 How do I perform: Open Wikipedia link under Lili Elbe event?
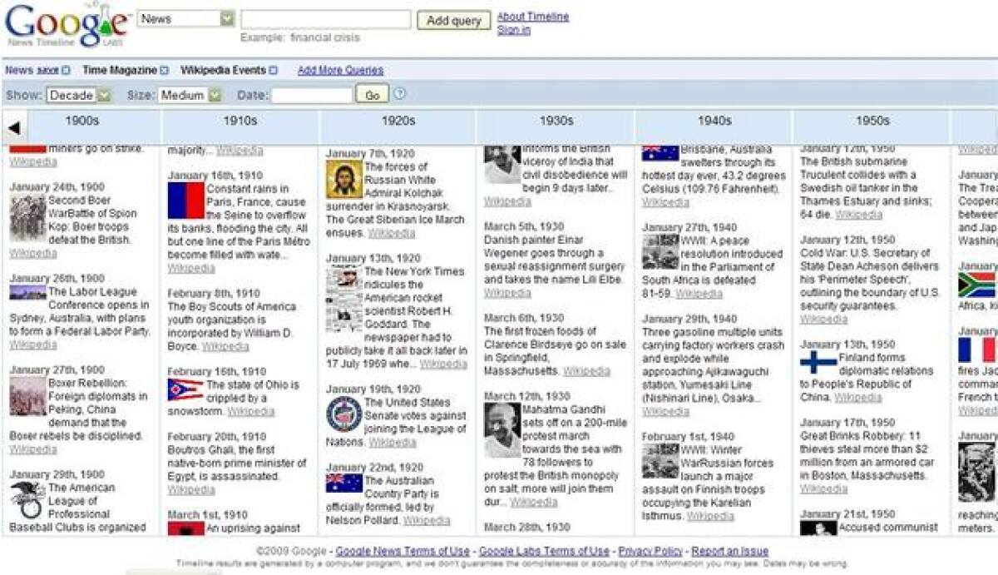[x=507, y=293]
